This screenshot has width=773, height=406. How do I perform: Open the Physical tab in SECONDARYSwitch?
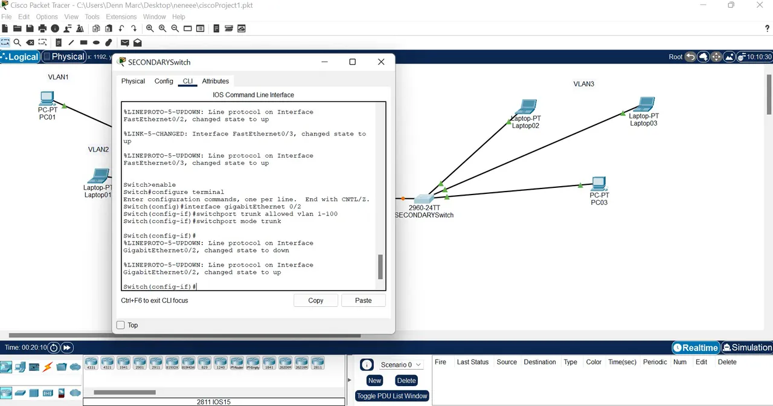(133, 81)
